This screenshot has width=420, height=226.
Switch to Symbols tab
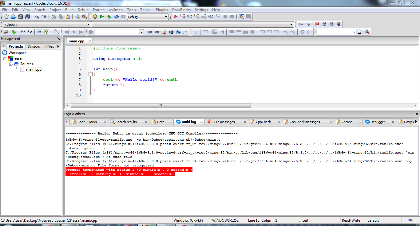(34, 46)
